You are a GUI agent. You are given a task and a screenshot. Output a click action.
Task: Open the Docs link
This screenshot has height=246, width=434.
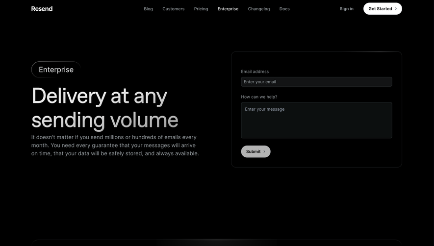[284, 9]
